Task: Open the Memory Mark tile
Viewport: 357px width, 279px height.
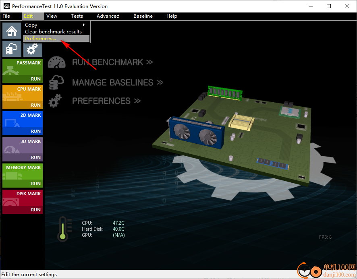Action: [23, 172]
